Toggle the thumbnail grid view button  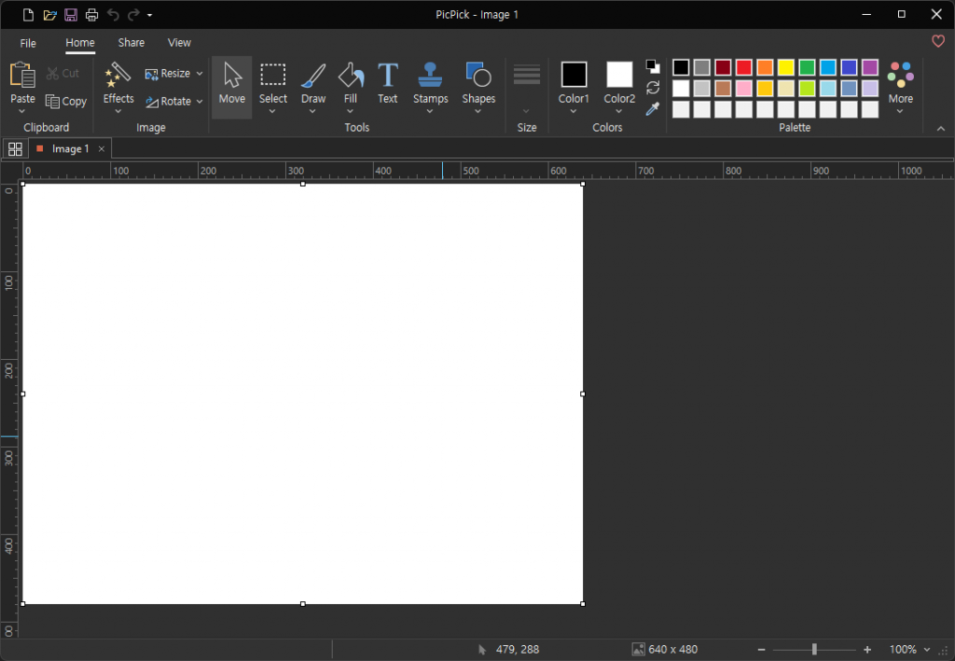(x=15, y=149)
